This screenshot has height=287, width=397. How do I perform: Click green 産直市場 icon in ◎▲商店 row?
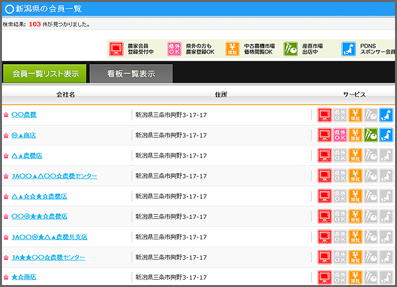pos(371,135)
